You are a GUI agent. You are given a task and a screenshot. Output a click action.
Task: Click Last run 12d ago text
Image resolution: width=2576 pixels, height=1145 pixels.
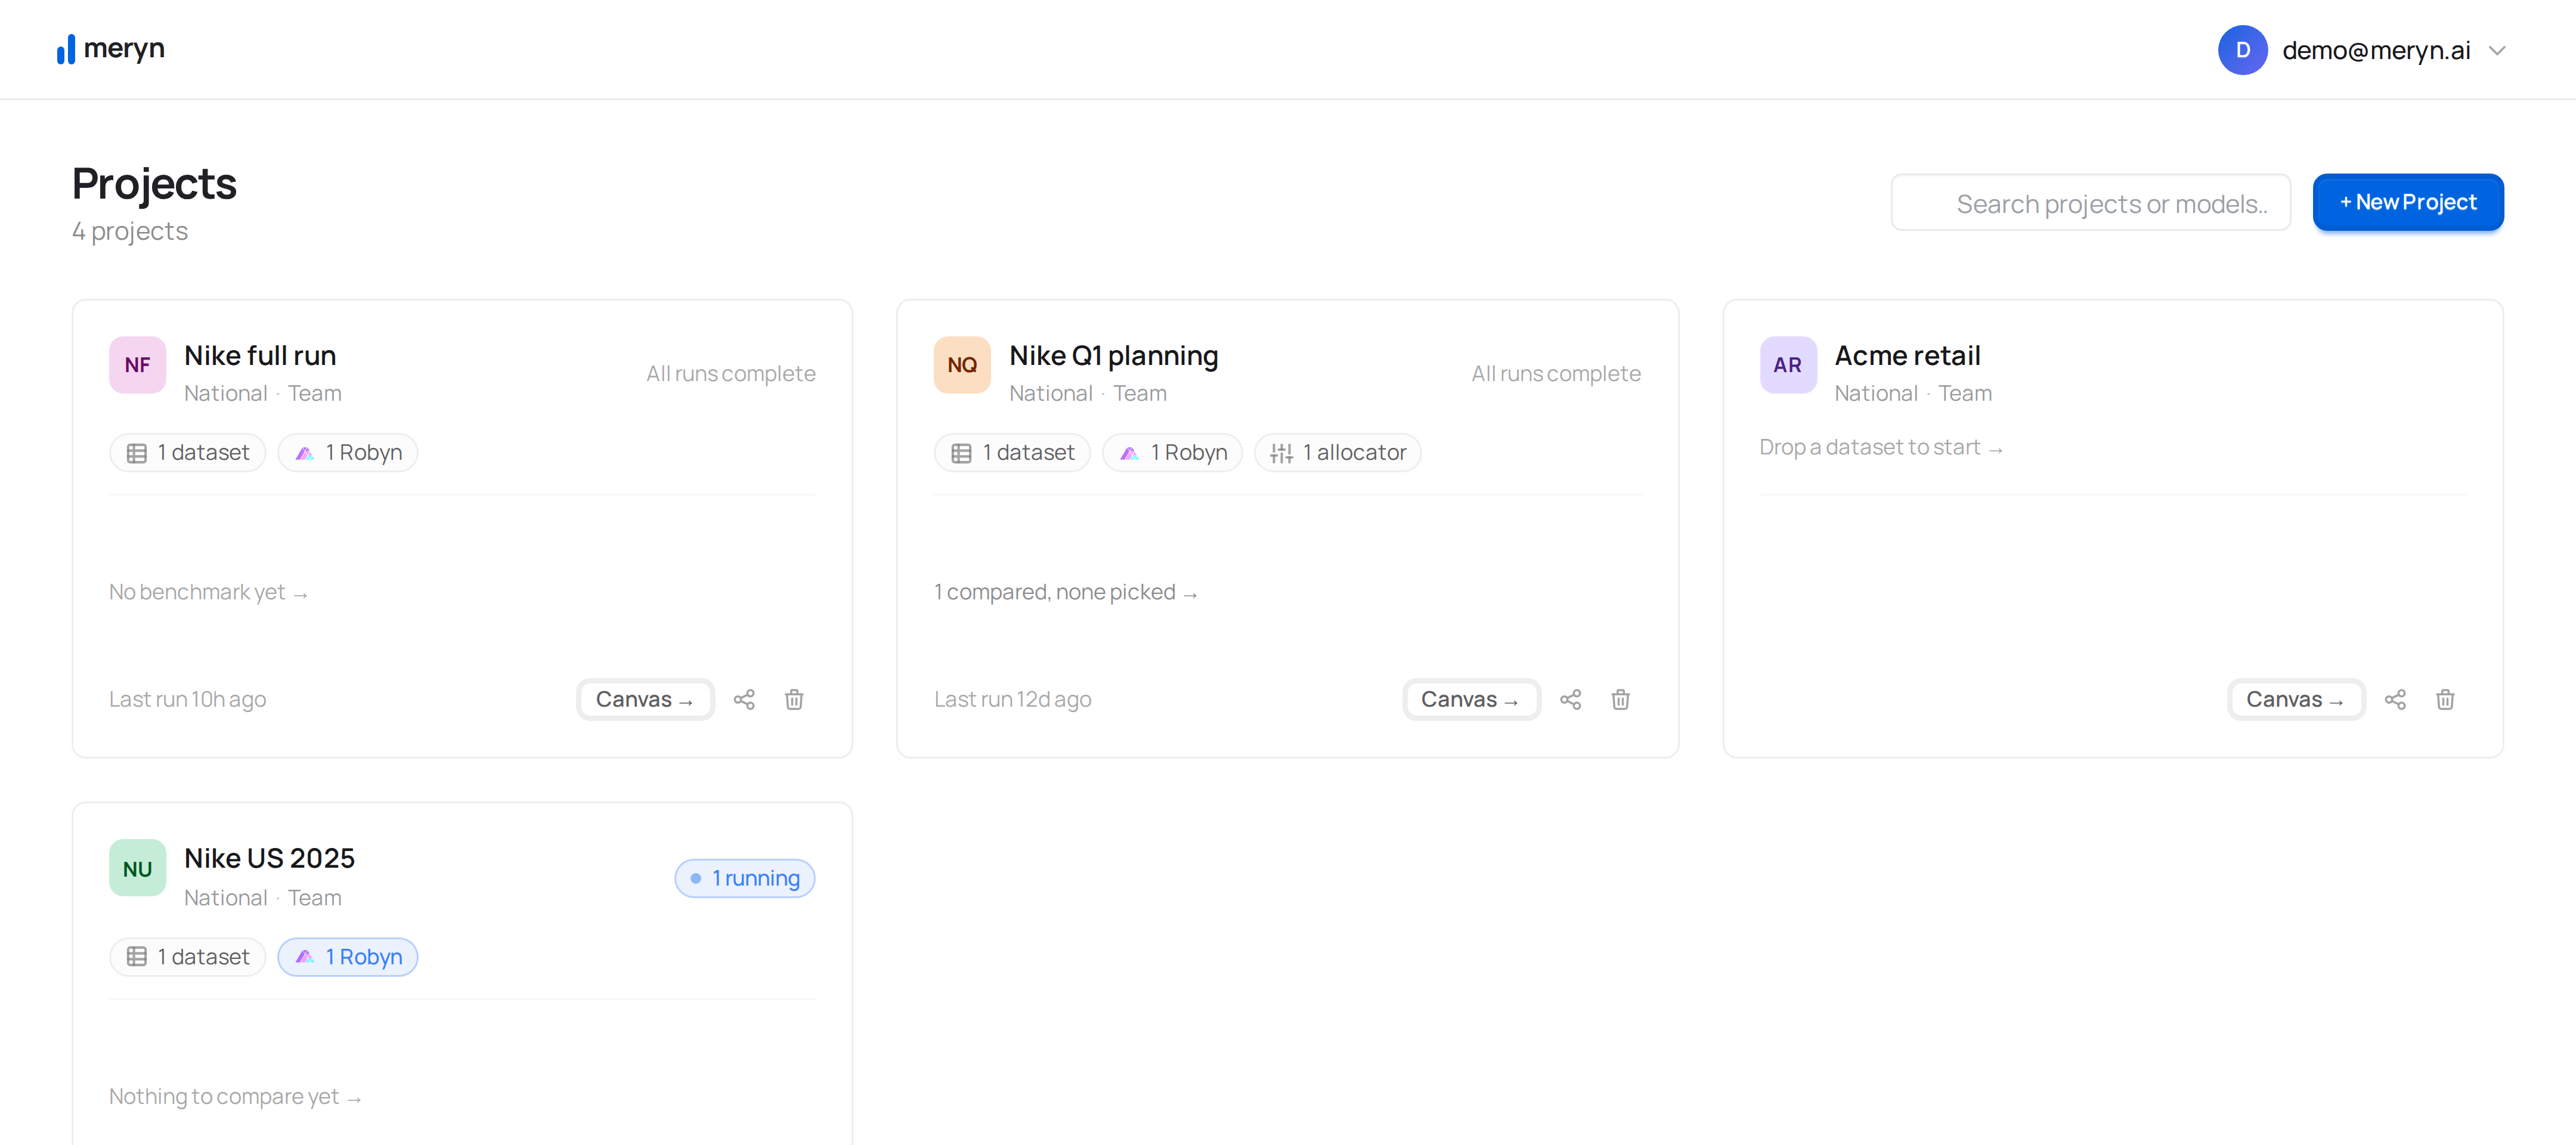tap(1012, 699)
